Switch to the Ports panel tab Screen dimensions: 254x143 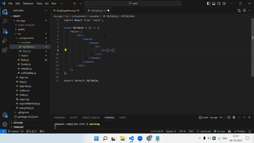(x=123, y=118)
